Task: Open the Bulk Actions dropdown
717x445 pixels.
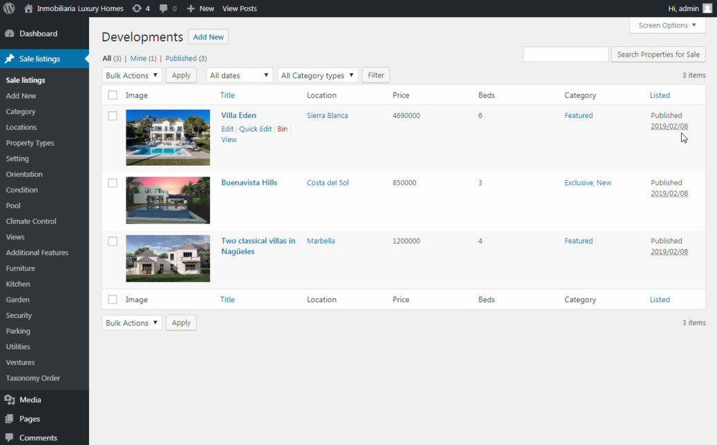Action: pyautogui.click(x=131, y=75)
